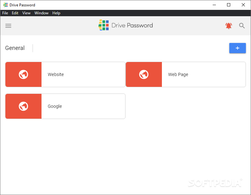Viewport: 251px width, 195px height.
Task: Open the Website password entry
Action: (65, 74)
